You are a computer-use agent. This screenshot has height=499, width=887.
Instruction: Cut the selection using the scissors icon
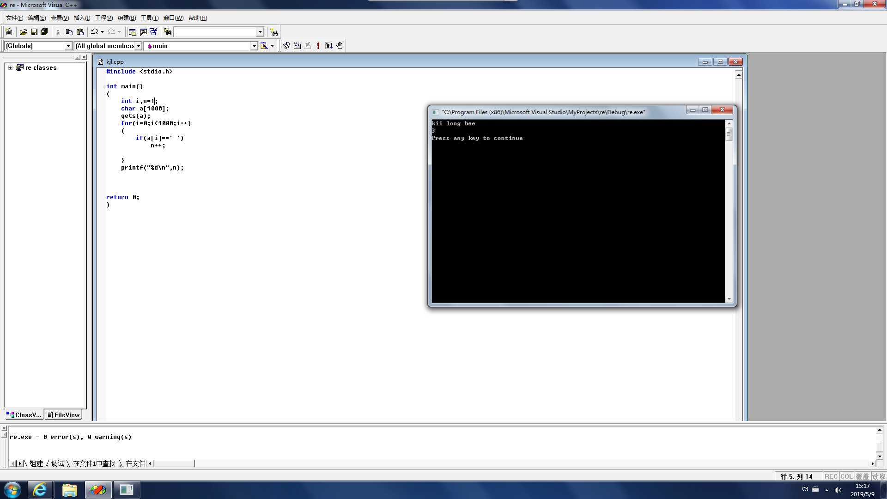(58, 32)
